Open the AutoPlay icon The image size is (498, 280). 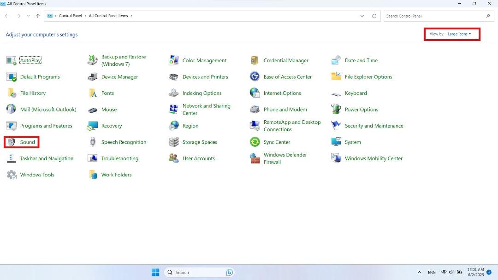point(12,60)
